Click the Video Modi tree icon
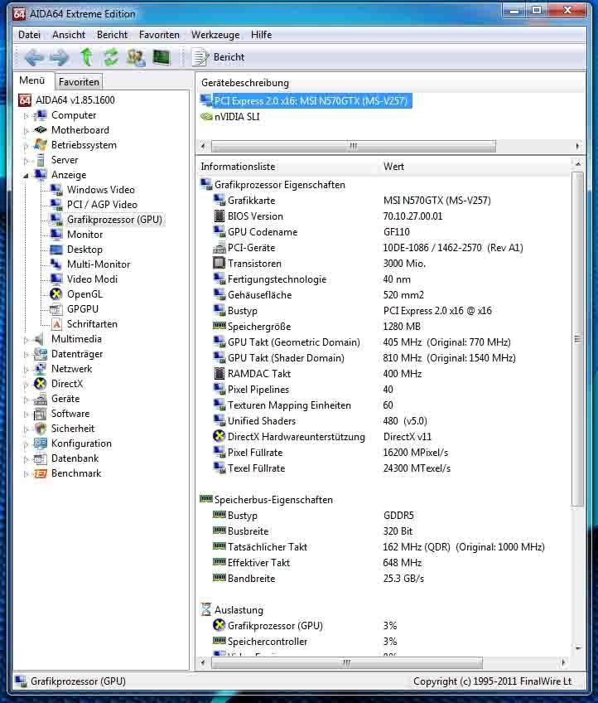Image resolution: width=598 pixels, height=703 pixels. tap(56, 279)
